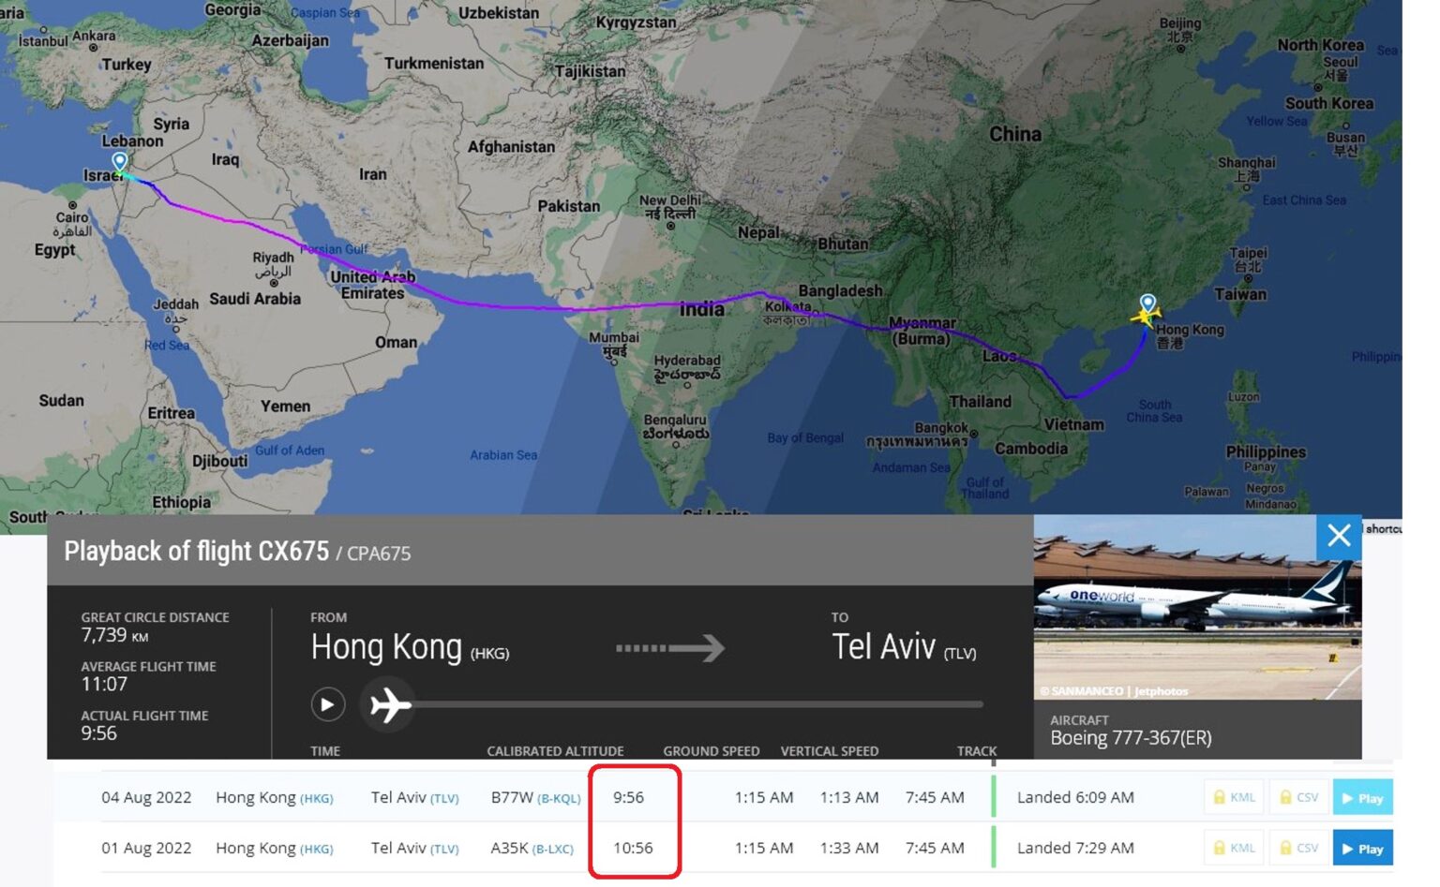Download KML for 01 Aug 2022 flight
Screen dimensions: 1440x887
(1234, 848)
